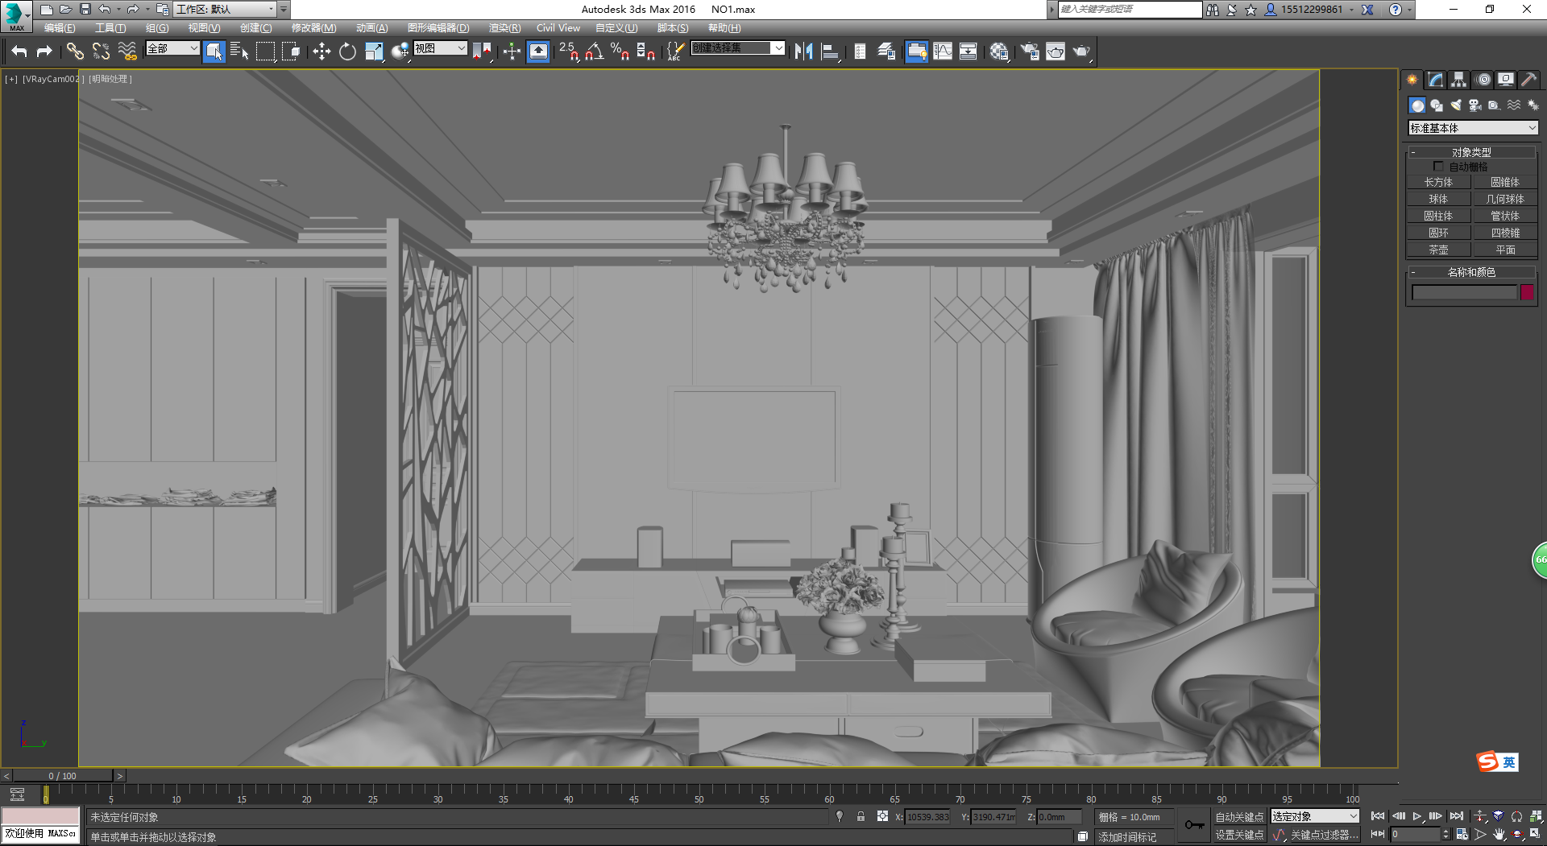Click the Select and Link tool
The width and height of the screenshot is (1547, 846).
click(x=75, y=52)
